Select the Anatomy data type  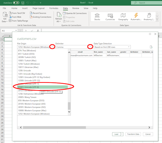point(149,17)
